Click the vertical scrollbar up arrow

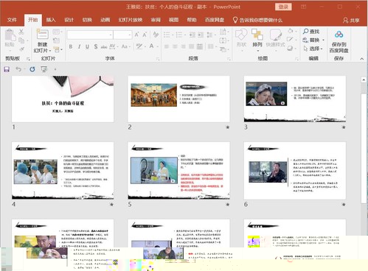[x=364, y=80]
